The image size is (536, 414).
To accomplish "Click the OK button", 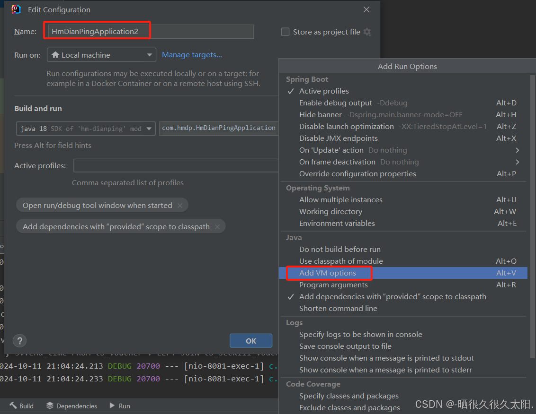I will (251, 341).
